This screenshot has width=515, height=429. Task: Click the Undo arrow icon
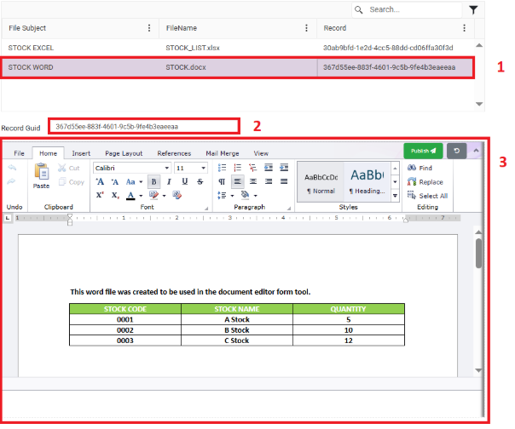pyautogui.click(x=12, y=168)
